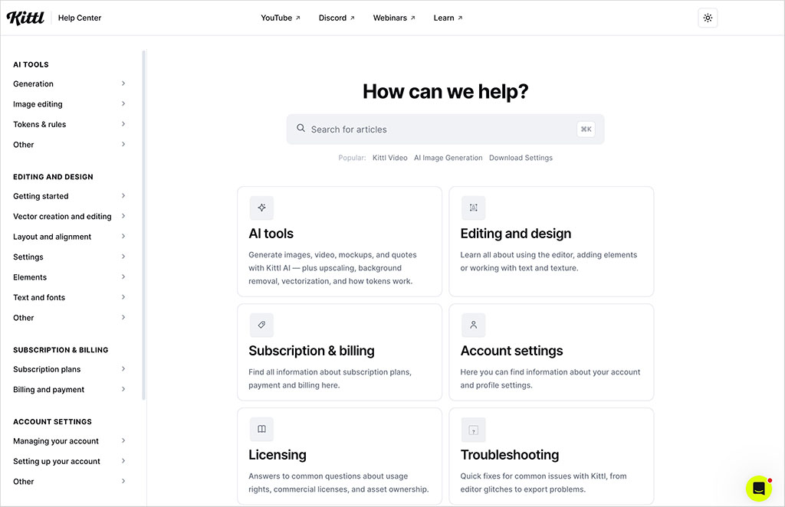
Task: Open the Troubleshooting card title
Action: tap(510, 455)
